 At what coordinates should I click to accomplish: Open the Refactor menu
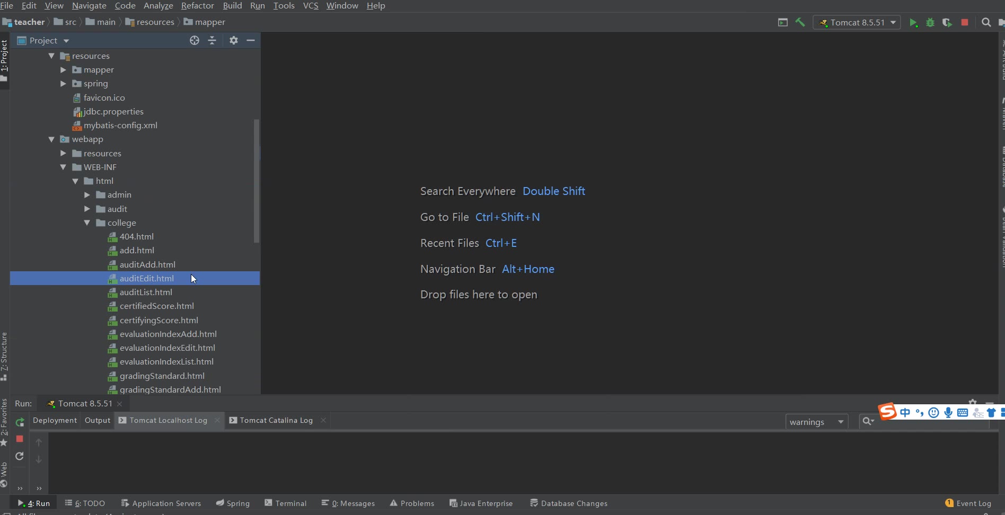point(197,6)
